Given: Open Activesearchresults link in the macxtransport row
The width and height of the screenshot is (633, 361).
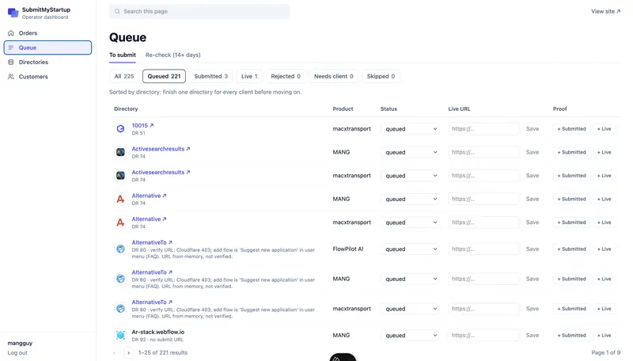Looking at the screenshot, I should pos(161,173).
